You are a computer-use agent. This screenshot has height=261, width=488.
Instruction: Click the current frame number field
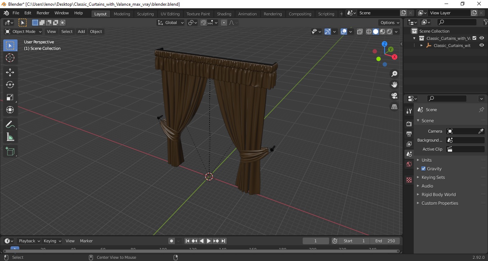click(316, 241)
